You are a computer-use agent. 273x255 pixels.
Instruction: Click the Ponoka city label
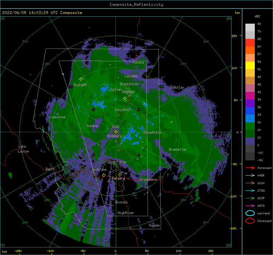click(138, 62)
